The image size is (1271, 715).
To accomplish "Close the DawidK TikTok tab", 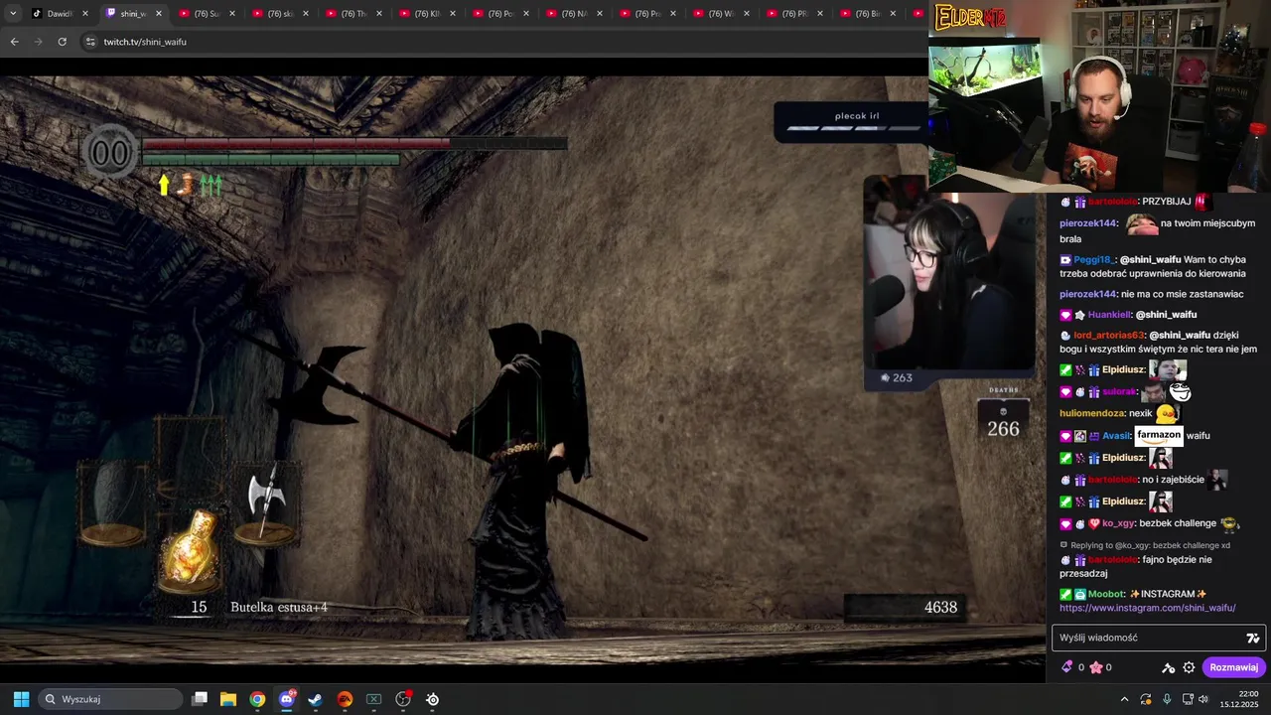I will 85,14.
